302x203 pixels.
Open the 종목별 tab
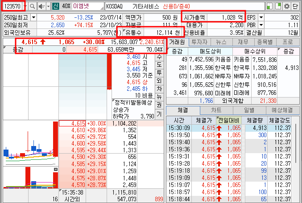265,42
